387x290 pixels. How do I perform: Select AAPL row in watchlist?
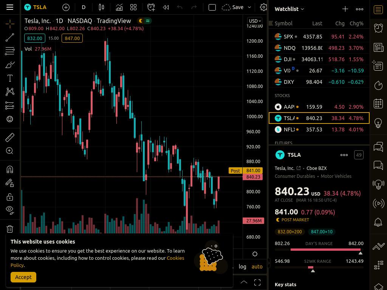tap(319, 107)
